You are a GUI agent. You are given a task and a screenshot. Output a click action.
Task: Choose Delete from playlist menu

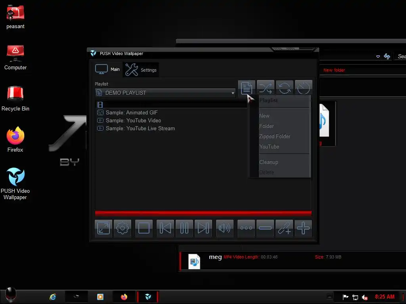pyautogui.click(x=266, y=173)
